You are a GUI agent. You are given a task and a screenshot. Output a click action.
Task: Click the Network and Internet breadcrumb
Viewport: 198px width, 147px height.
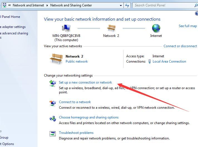[28, 5]
